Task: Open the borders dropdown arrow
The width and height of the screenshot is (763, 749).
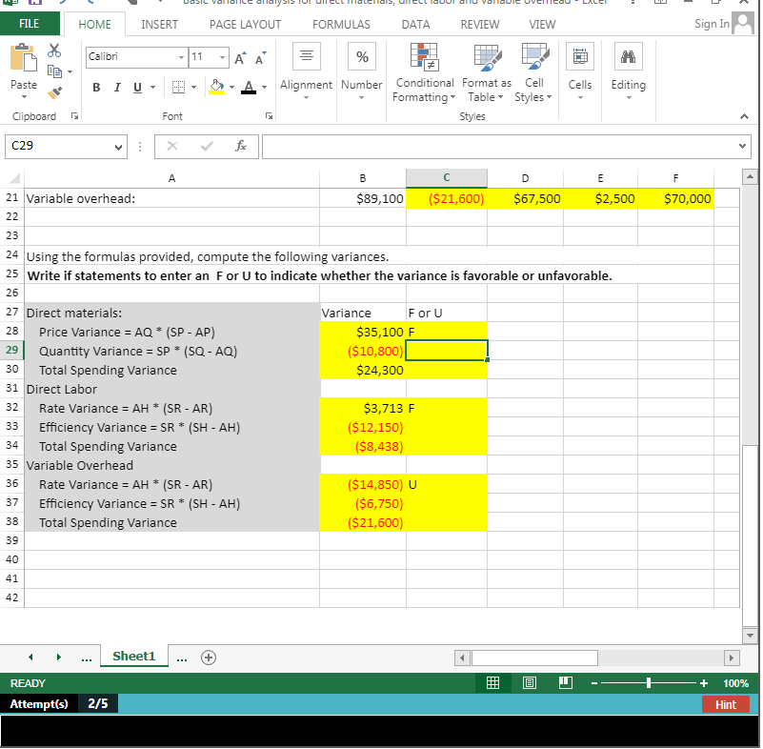Action: pos(193,88)
